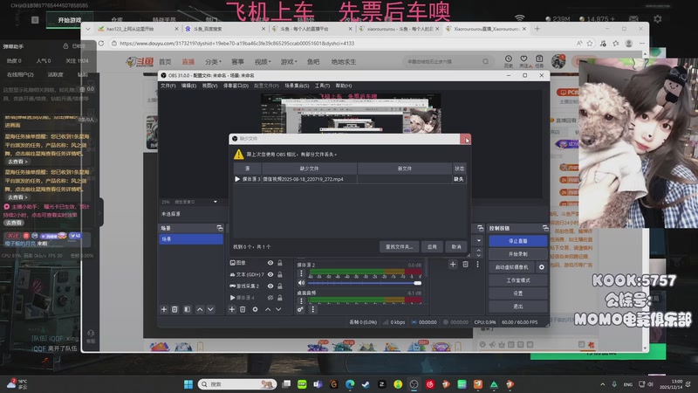Adjust transition duration stepper arrows
Image resolution: width=698 pixels, height=393 pixels.
point(478,252)
